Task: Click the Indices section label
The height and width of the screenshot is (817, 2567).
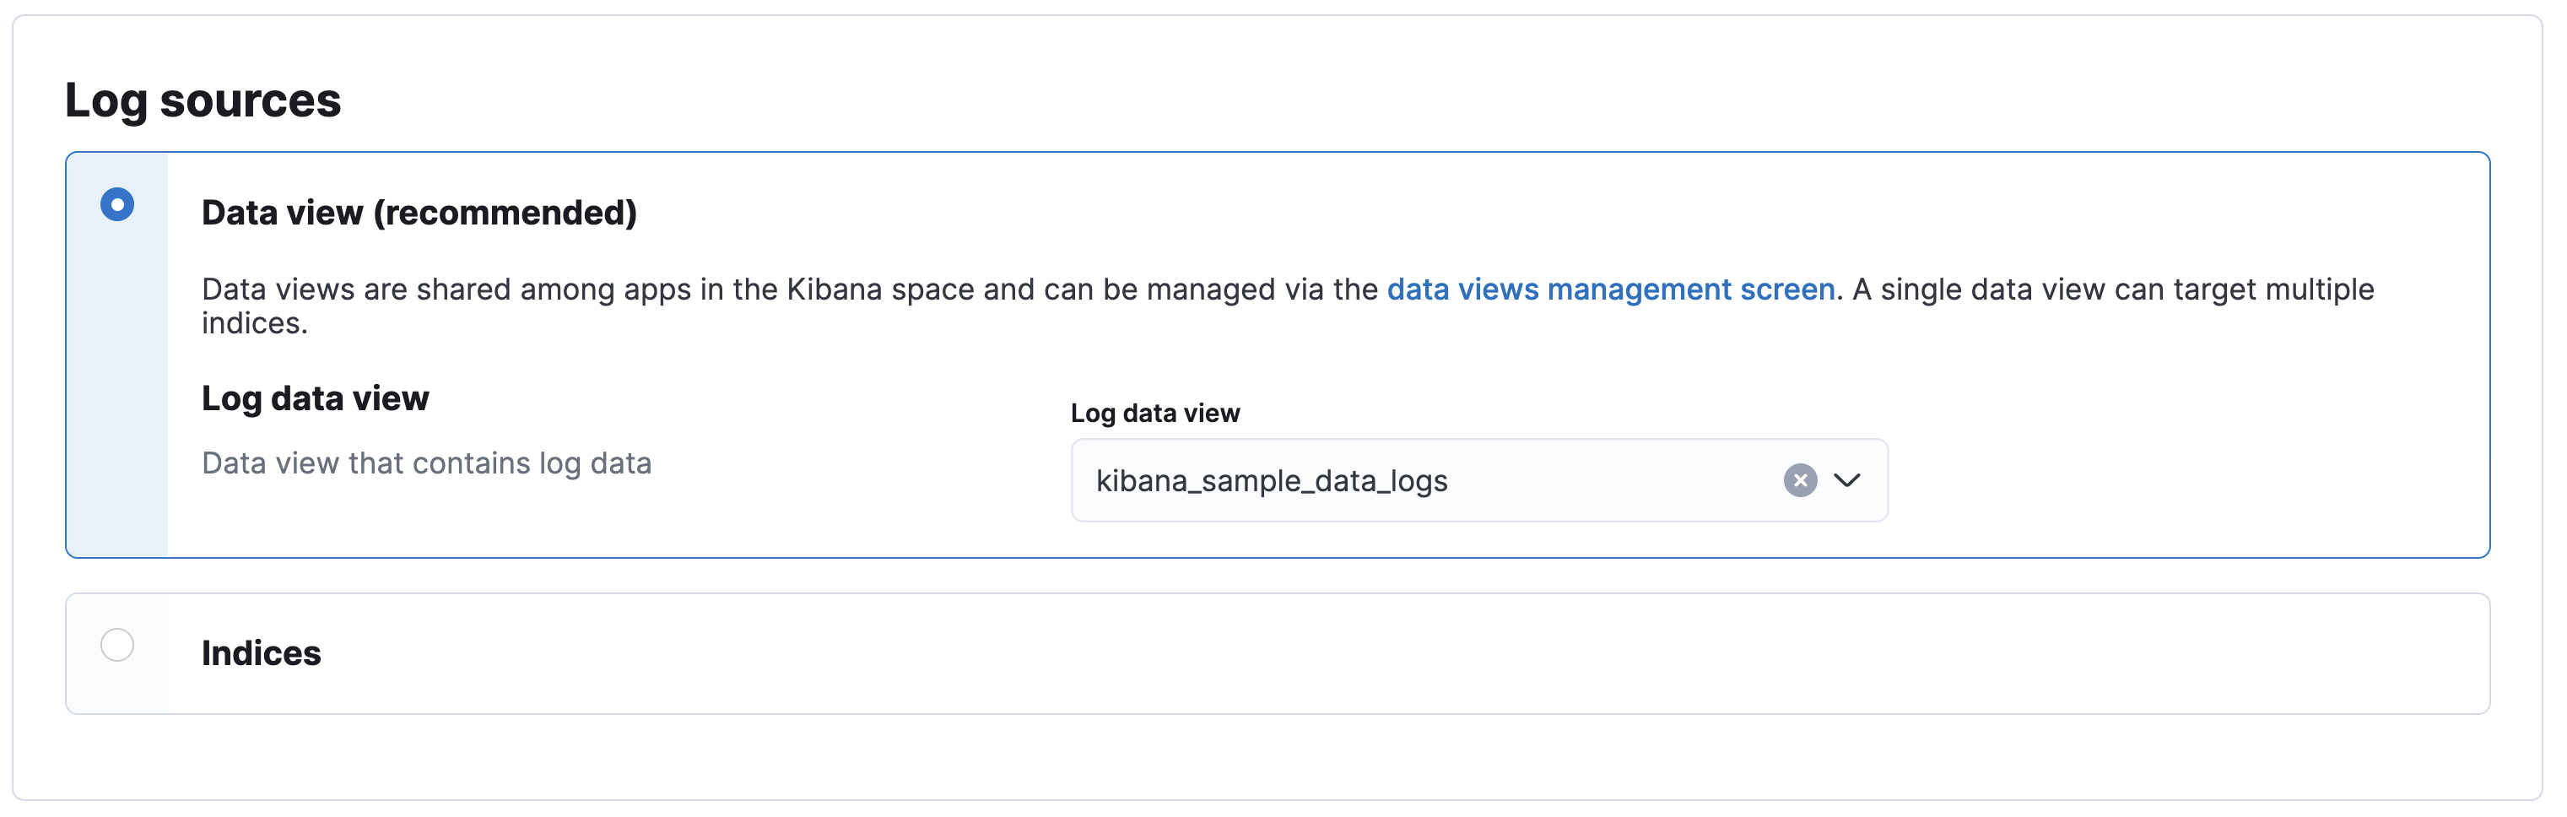Action: 261,653
